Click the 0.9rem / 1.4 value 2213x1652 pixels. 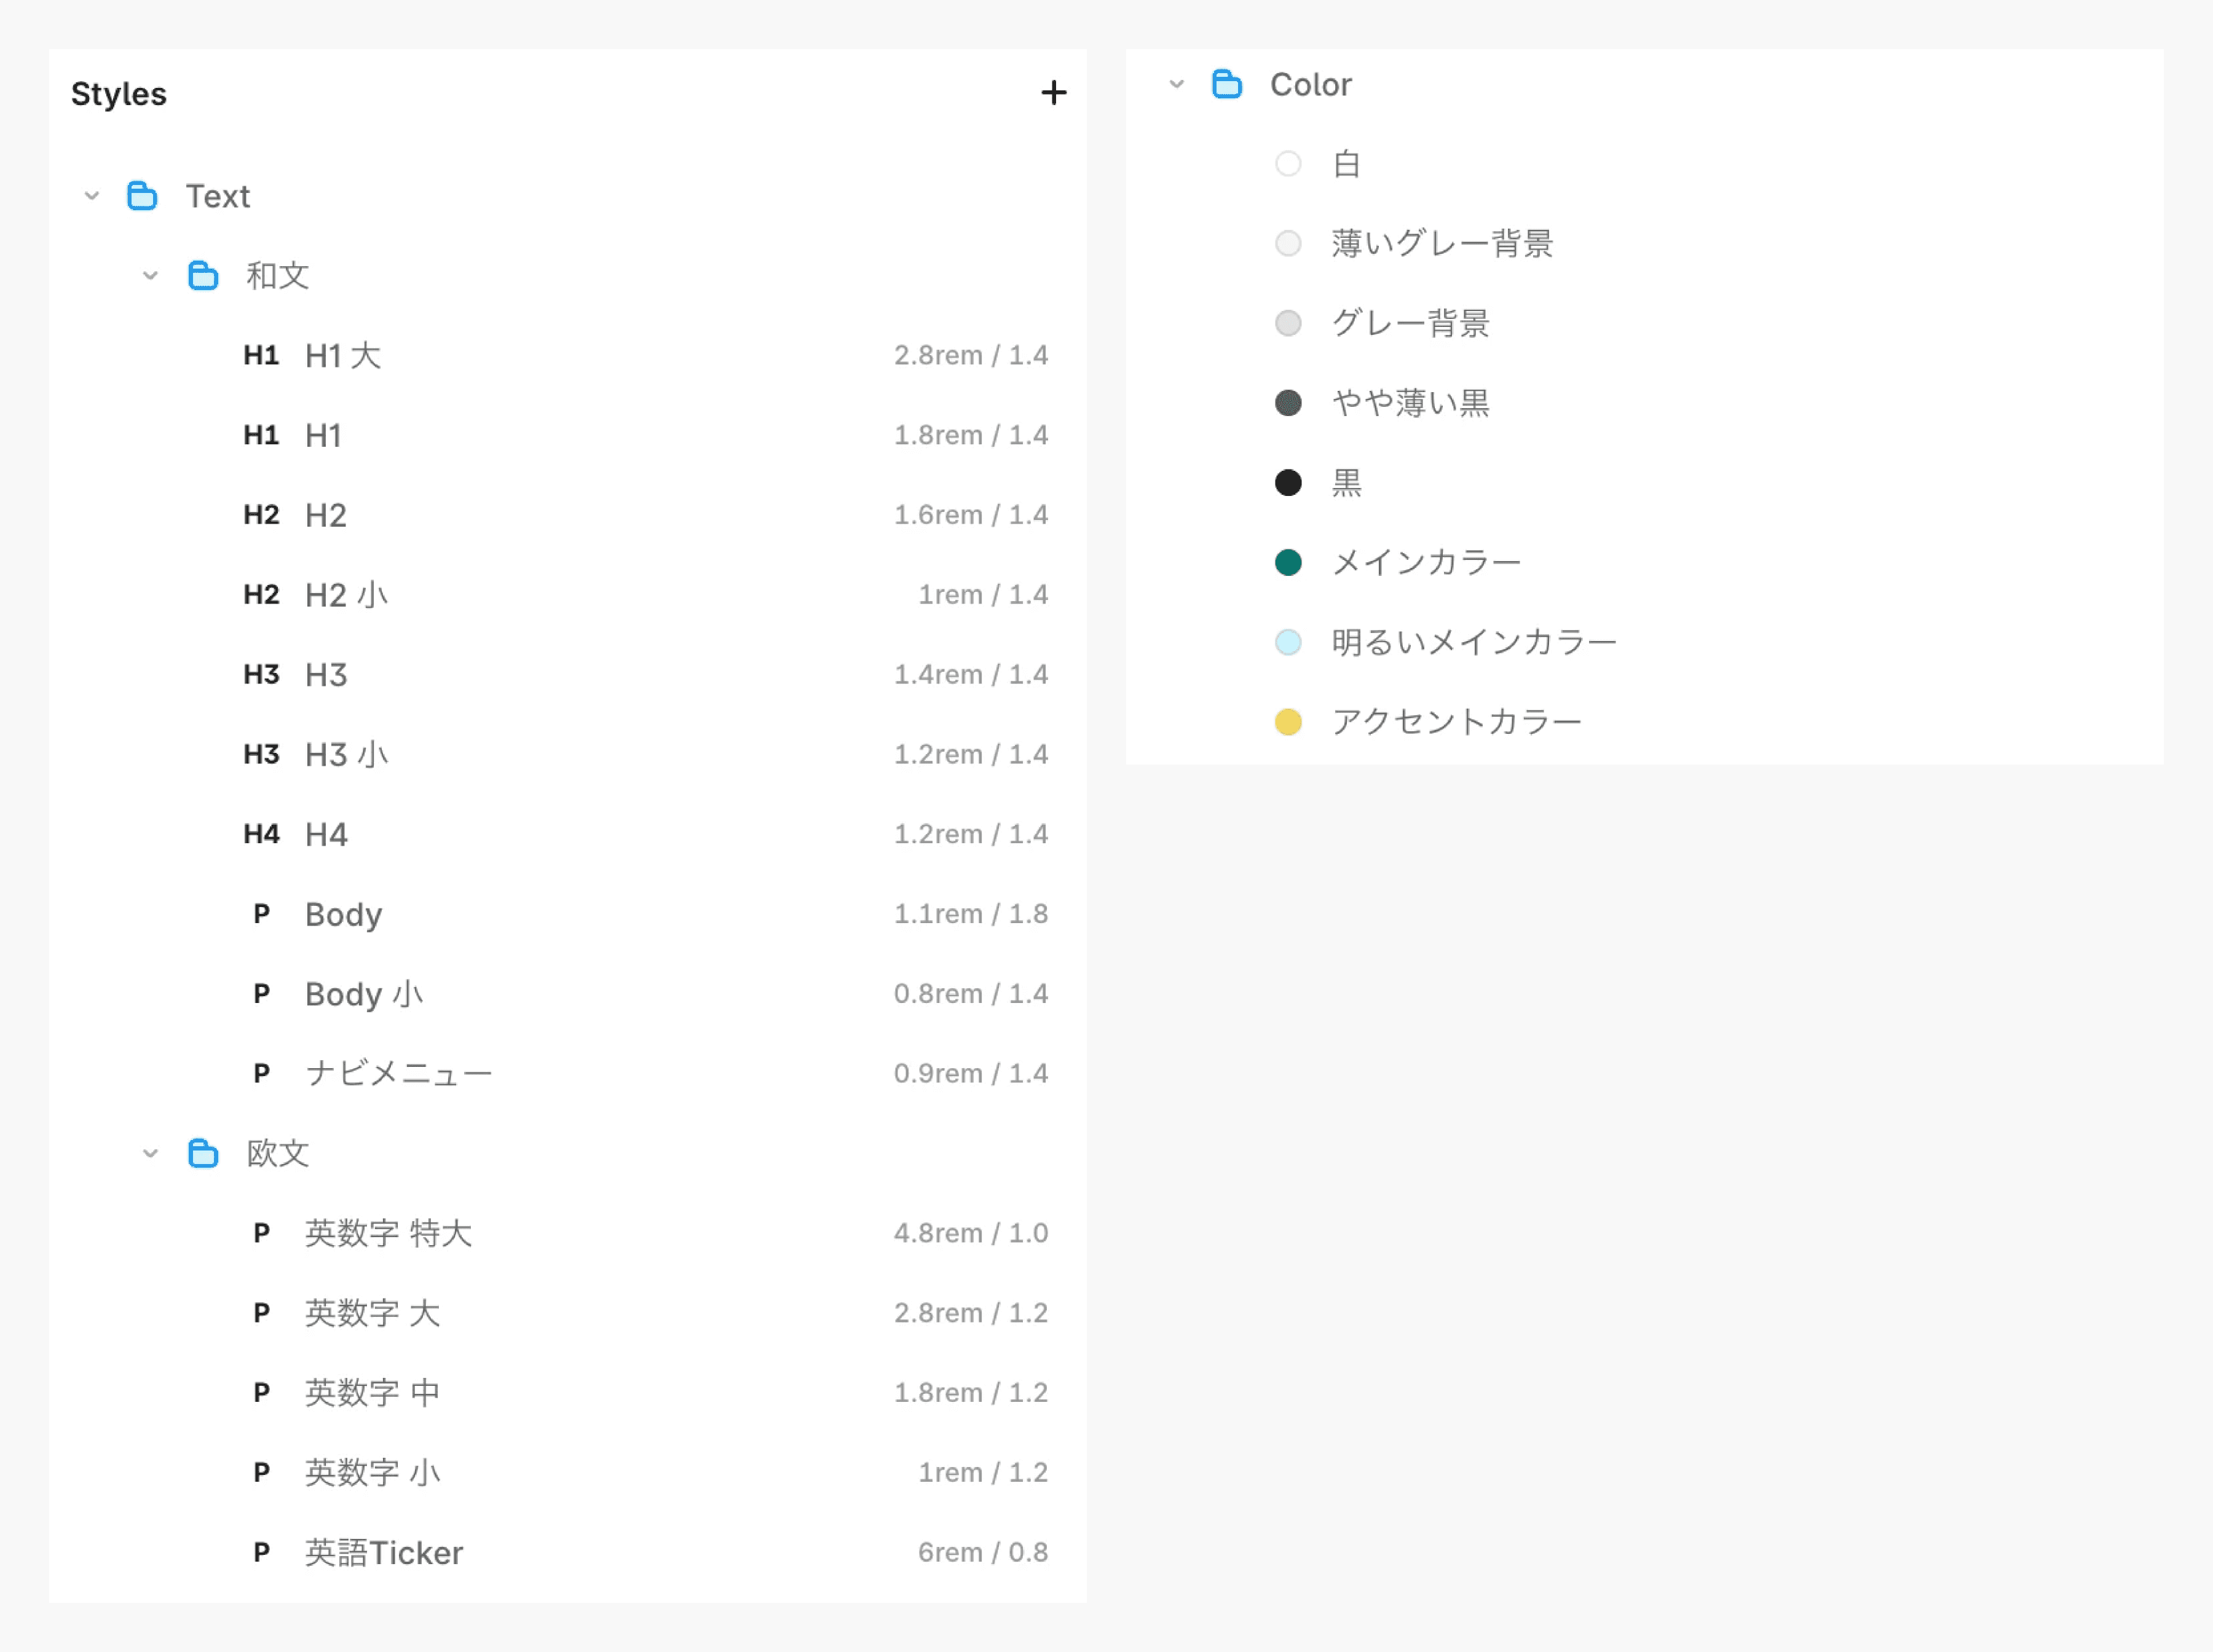click(971, 1073)
